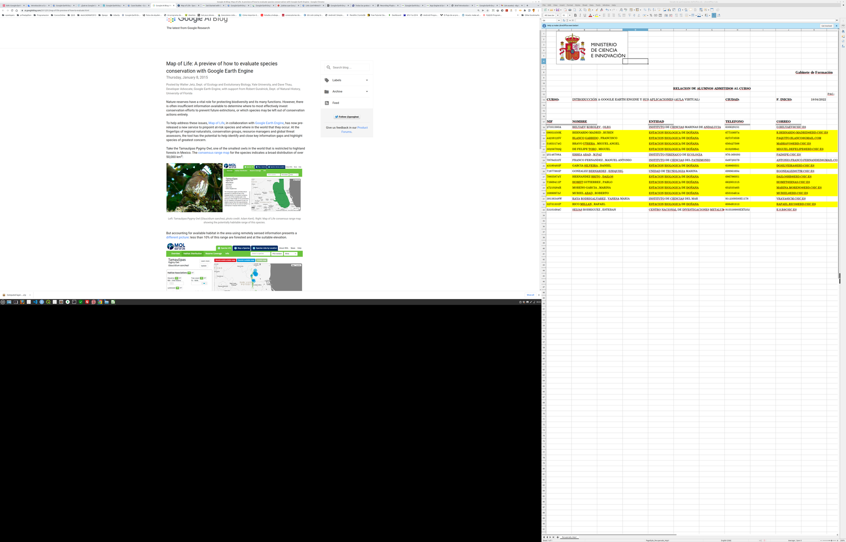The height and width of the screenshot is (542, 846).
Task: Expand the Archive dropdown on the blog
Action: click(367, 92)
